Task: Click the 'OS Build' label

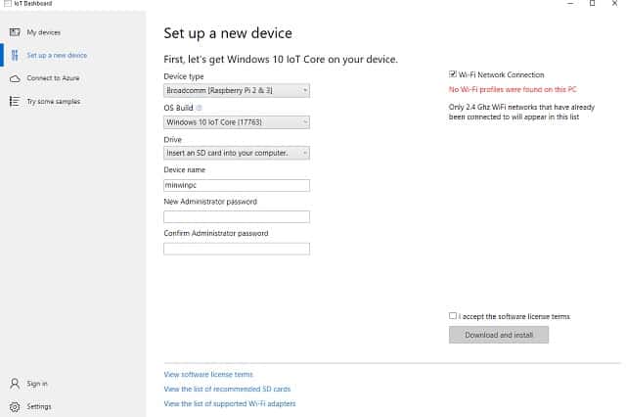Action: tap(178, 108)
